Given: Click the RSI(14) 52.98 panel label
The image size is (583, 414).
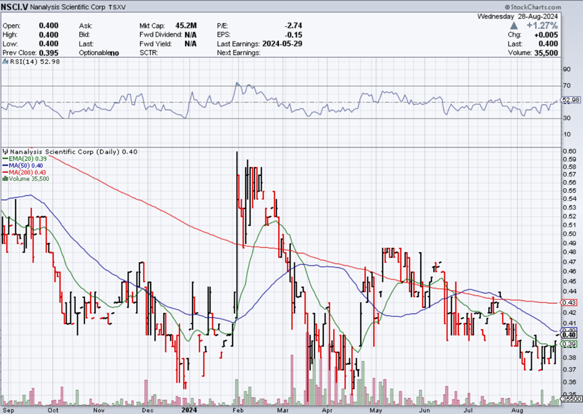Looking at the screenshot, I should coord(35,62).
